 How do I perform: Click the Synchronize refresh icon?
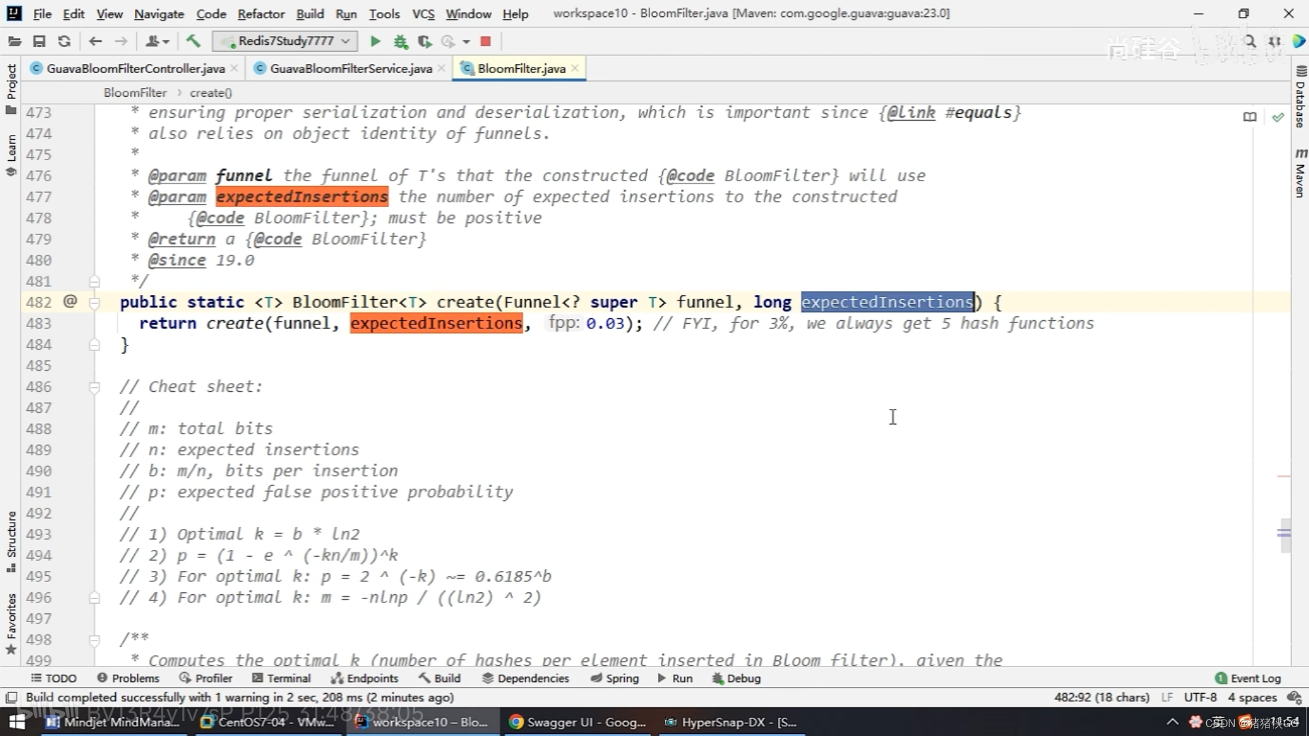point(64,42)
